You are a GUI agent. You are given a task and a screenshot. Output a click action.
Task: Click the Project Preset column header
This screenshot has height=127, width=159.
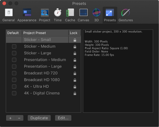pos(45,33)
